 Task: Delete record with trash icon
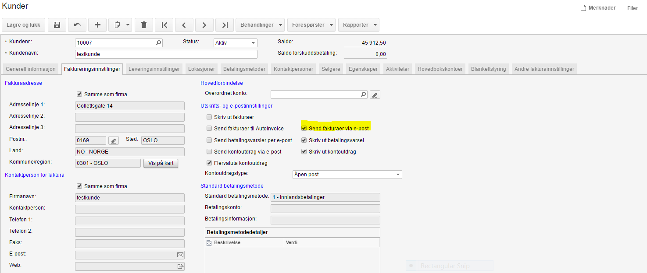[144, 25]
